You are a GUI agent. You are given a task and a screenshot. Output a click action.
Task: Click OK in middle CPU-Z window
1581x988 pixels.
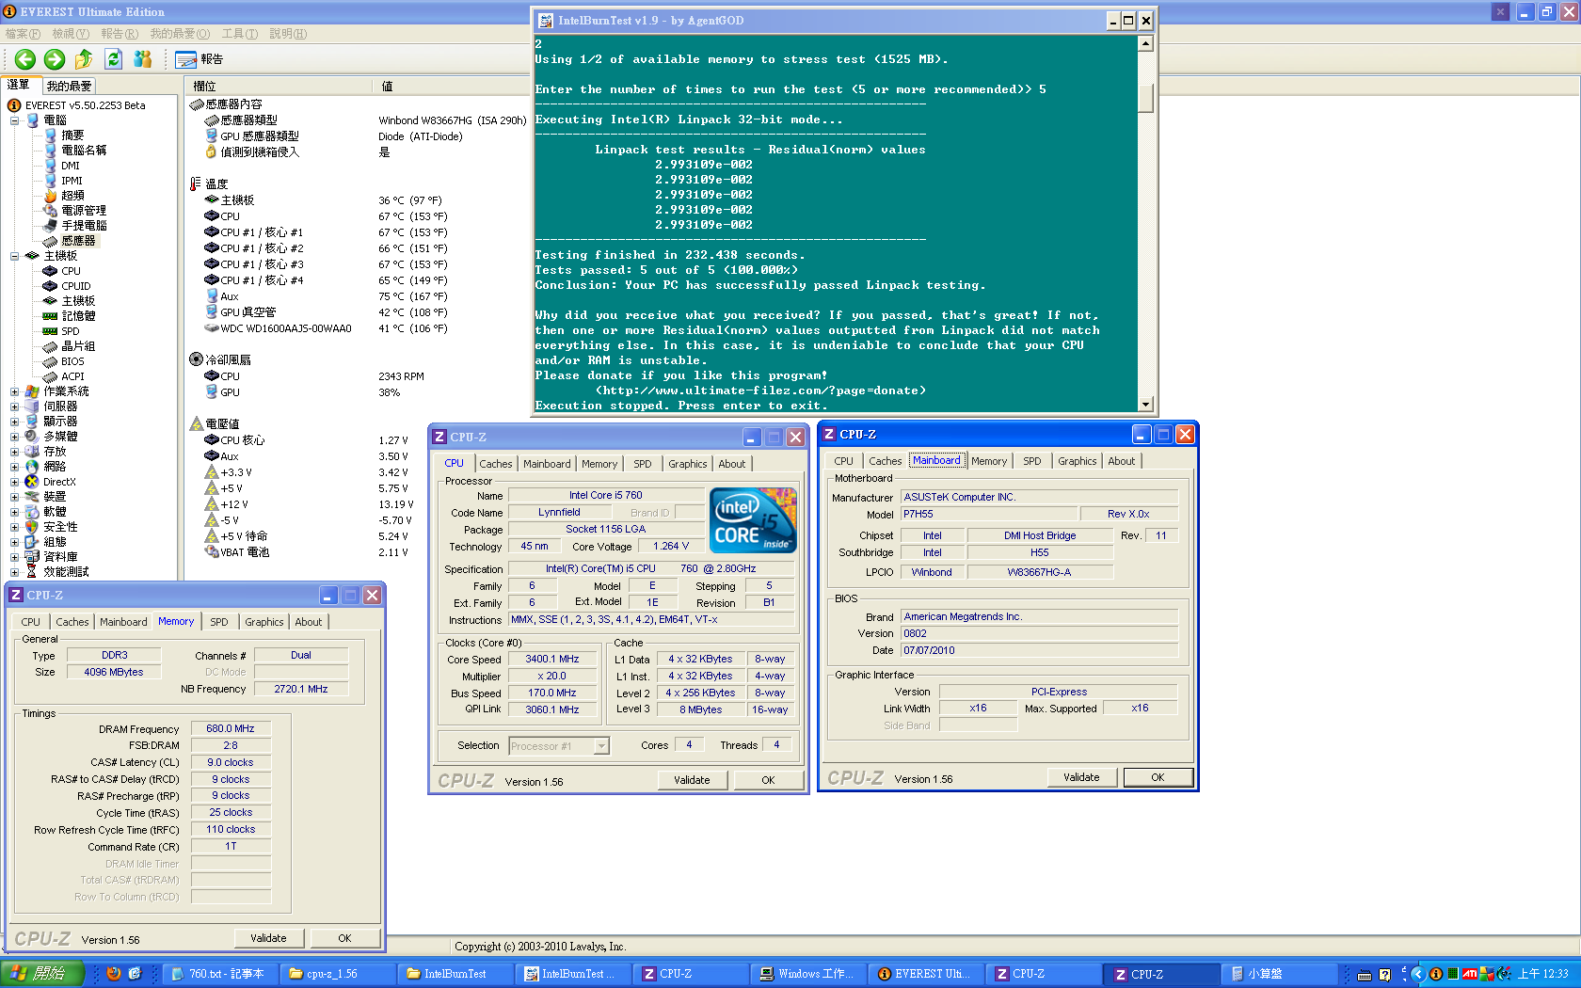click(x=768, y=780)
